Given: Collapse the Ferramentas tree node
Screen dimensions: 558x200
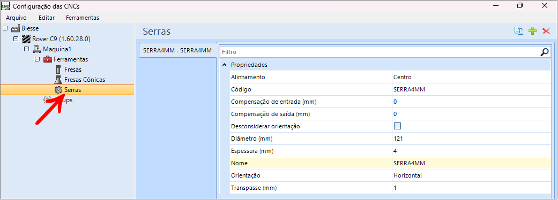Looking at the screenshot, I should (37, 59).
